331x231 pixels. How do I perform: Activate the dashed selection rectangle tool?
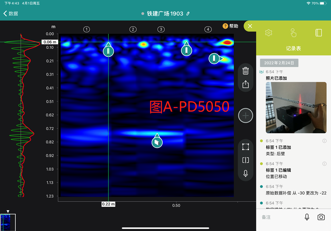(245, 147)
